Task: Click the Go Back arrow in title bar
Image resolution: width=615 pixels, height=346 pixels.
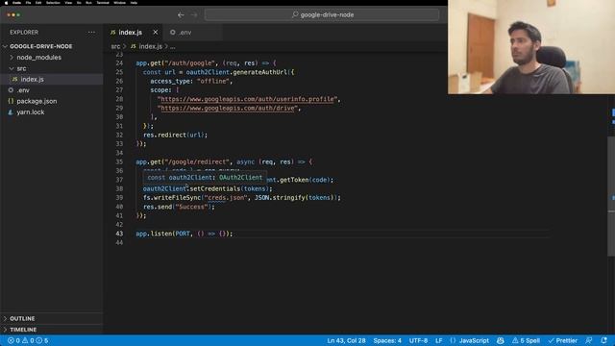Action: pos(181,15)
